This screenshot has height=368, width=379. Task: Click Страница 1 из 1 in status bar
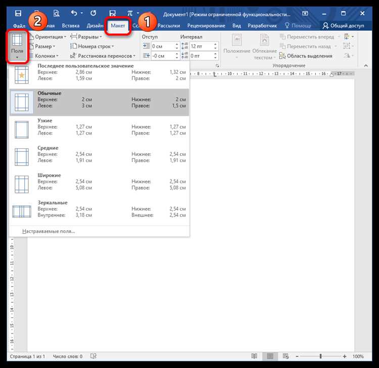coord(27,356)
